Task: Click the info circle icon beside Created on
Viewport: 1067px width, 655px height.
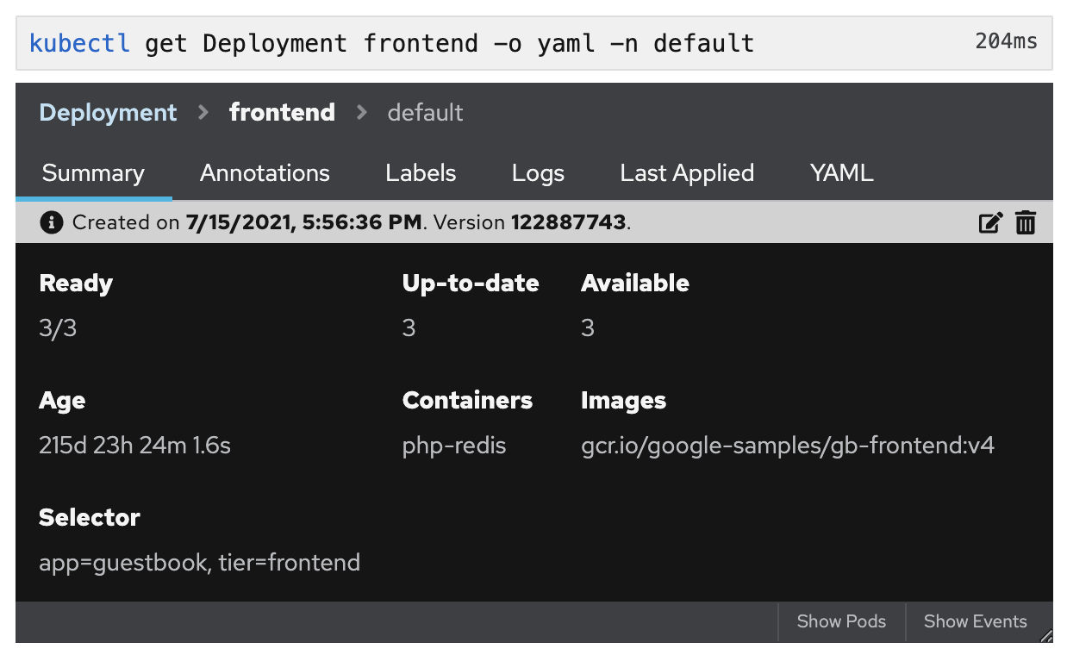Action: pos(52,223)
